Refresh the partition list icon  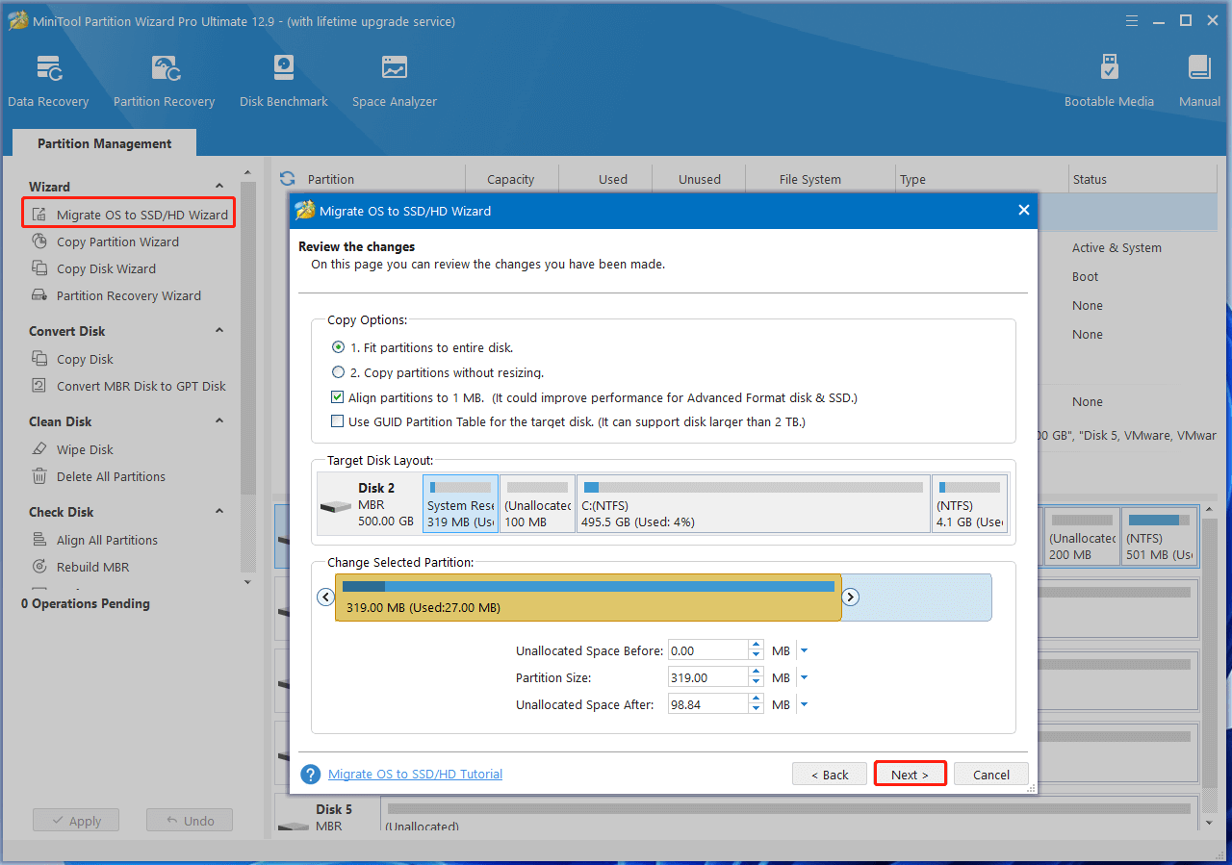(x=287, y=178)
